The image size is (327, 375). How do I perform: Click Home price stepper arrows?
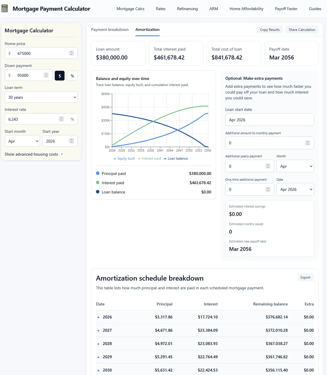coord(71,53)
